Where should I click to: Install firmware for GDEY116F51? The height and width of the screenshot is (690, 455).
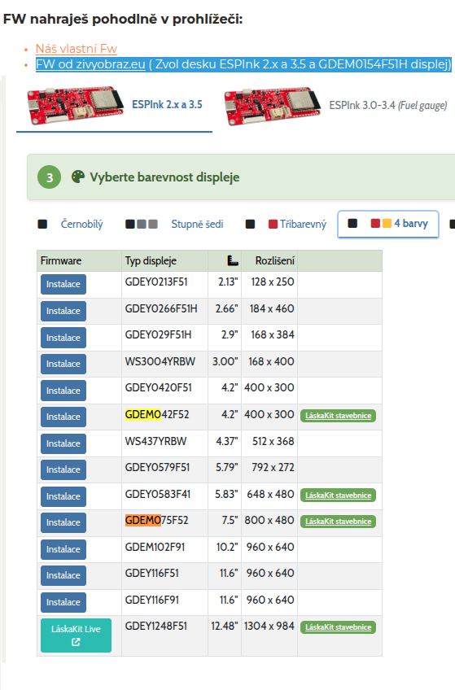pyautogui.click(x=63, y=575)
